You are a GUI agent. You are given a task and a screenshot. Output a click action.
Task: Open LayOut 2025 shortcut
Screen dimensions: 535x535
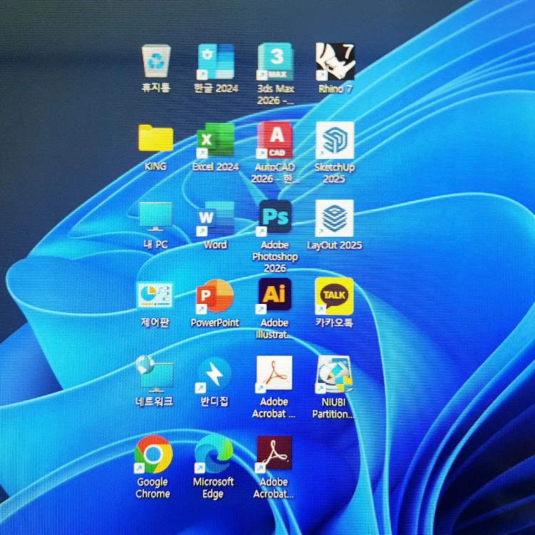tap(335, 218)
